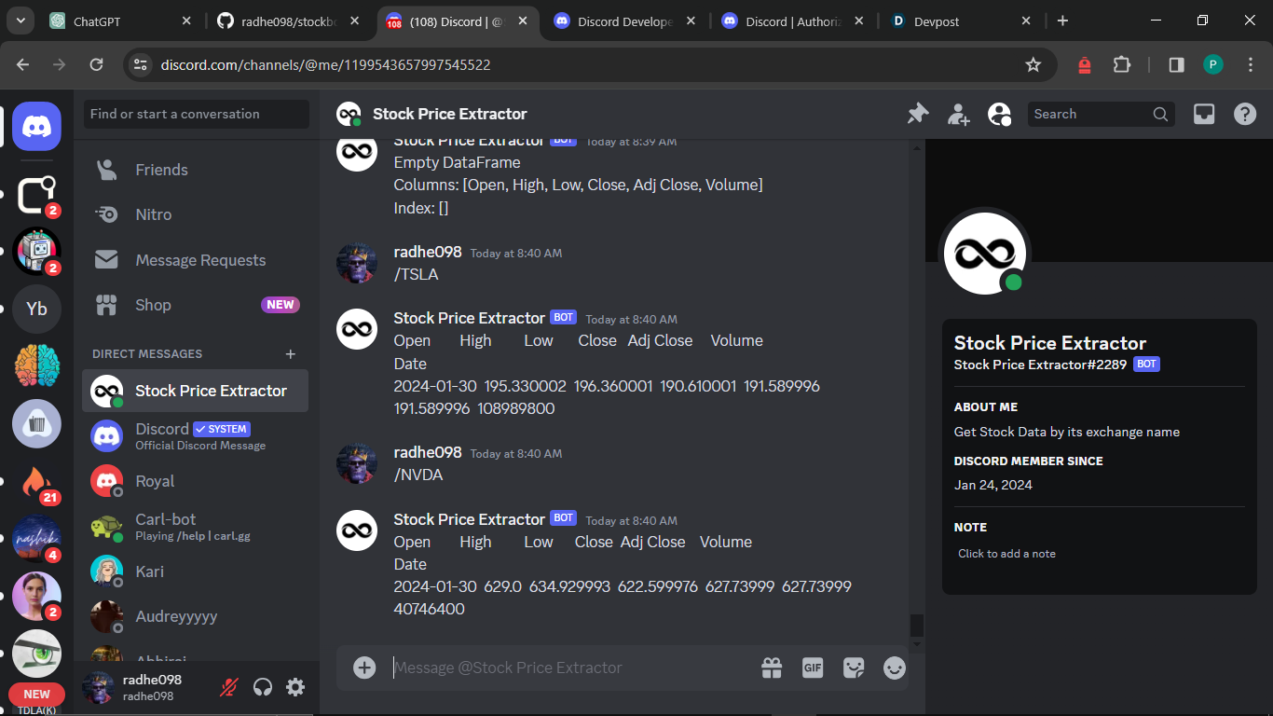Screen dimensions: 1273x716
Task: Click the site information icon in address bar
Action: click(141, 64)
